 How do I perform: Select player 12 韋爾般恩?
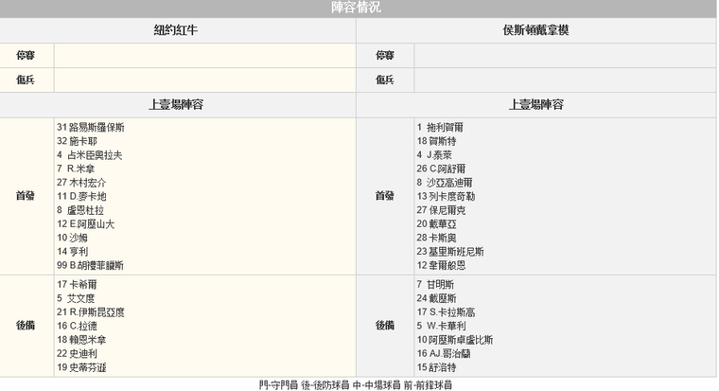point(441,265)
